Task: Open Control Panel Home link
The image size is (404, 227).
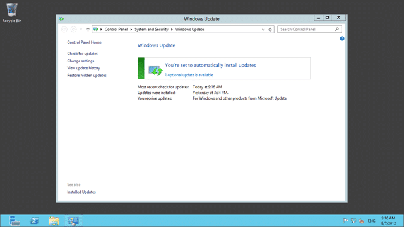Action: click(84, 42)
